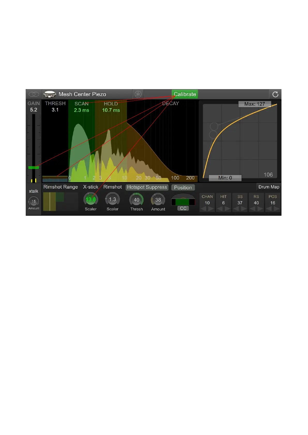Click the Max: 127 velocity handle
This screenshot has width=308, height=435.
[255, 104]
